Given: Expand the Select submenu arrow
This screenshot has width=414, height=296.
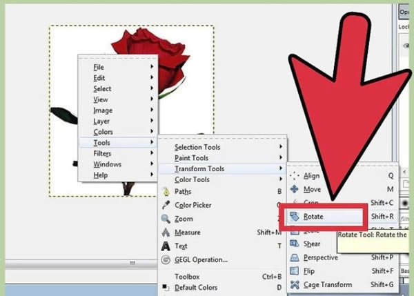Looking at the screenshot, I should [152, 88].
